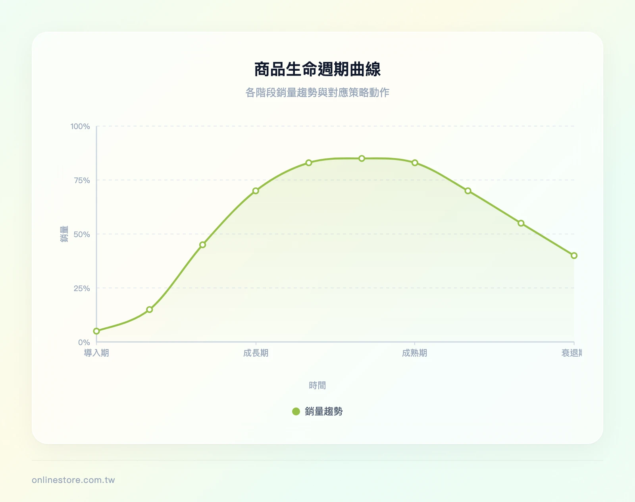Screen dimensions: 635x502
Task: Select the first data point at 導入期
Action: (x=96, y=330)
